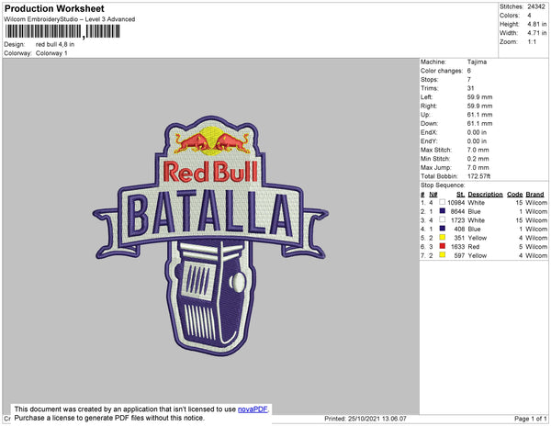Click the Trims value 31
Image resolution: width=551 pixels, height=426 pixels.
point(470,88)
